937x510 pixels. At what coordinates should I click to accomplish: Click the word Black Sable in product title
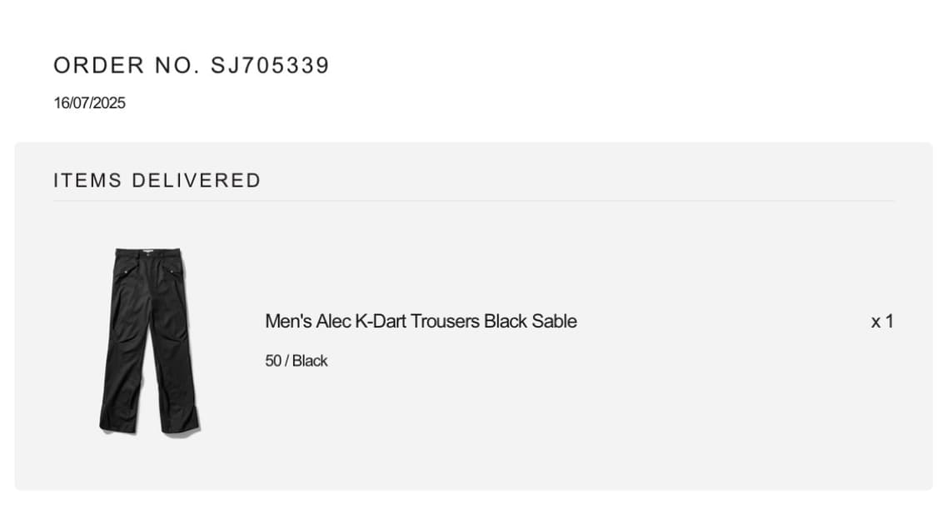(531, 322)
